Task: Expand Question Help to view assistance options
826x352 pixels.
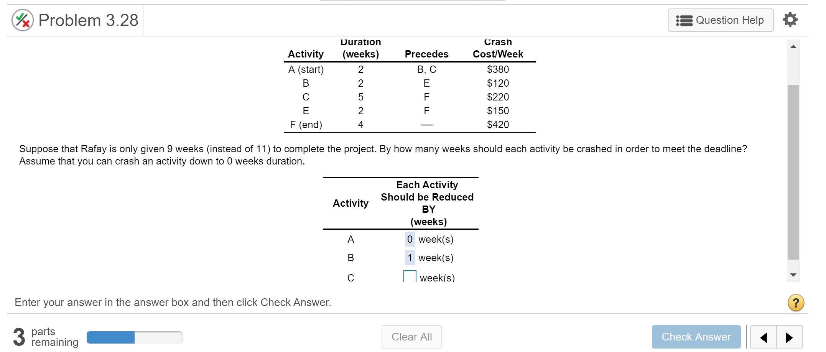Action: tap(720, 20)
